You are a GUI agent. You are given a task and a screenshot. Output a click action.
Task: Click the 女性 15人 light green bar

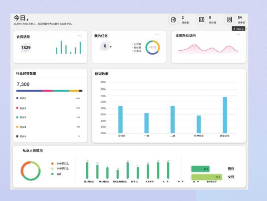(x=206, y=177)
